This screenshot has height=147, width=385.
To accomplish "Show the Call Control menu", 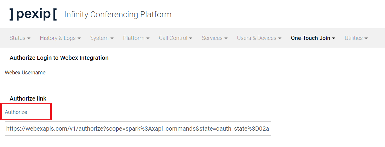I will (x=175, y=38).
